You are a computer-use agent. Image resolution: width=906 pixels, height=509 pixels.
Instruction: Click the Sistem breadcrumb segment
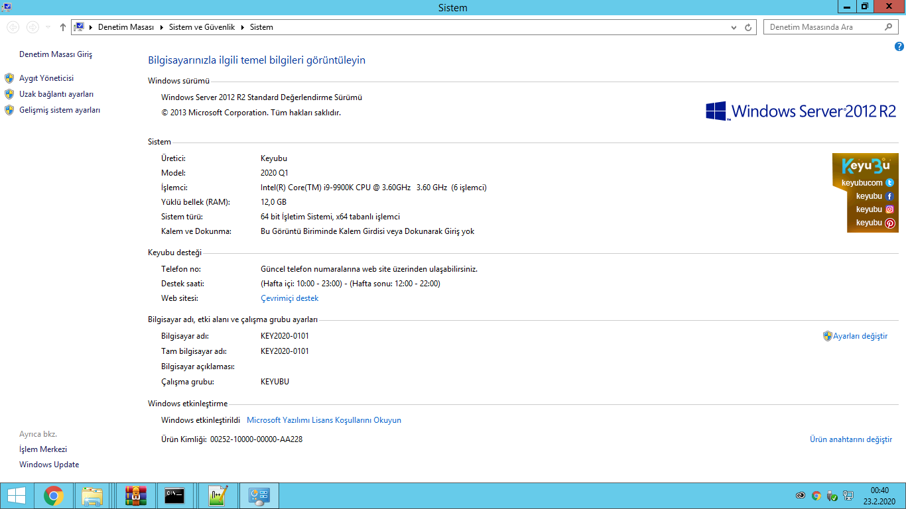(x=261, y=27)
